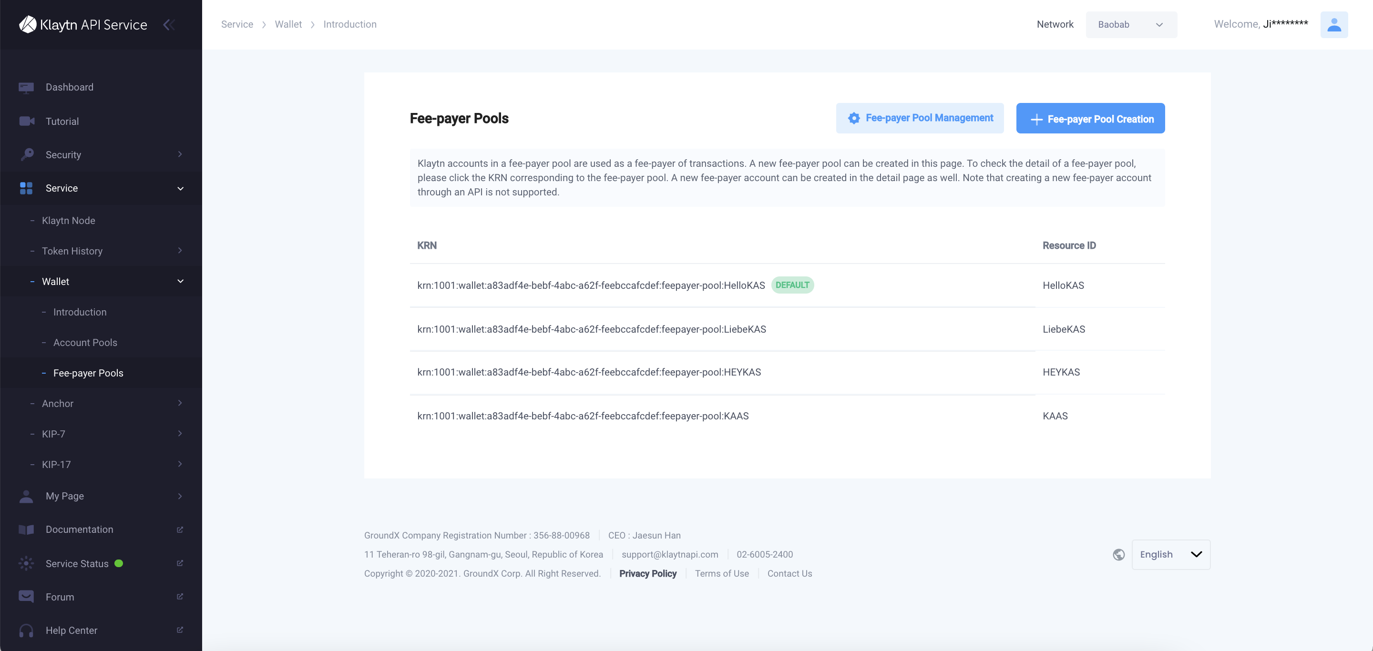Open the KAAS fee-payer pool KRN
The height and width of the screenshot is (651, 1373).
[583, 416]
